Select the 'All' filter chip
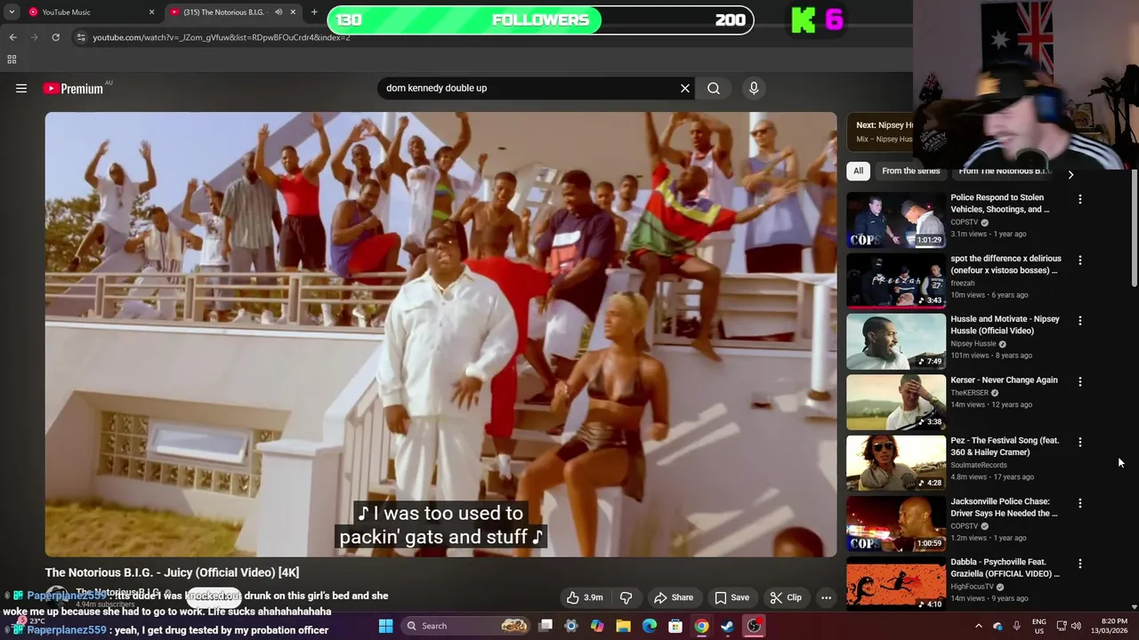Image resolution: width=1139 pixels, height=640 pixels. 858,171
